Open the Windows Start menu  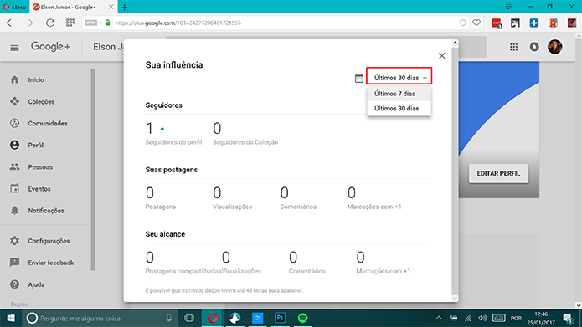(10, 318)
